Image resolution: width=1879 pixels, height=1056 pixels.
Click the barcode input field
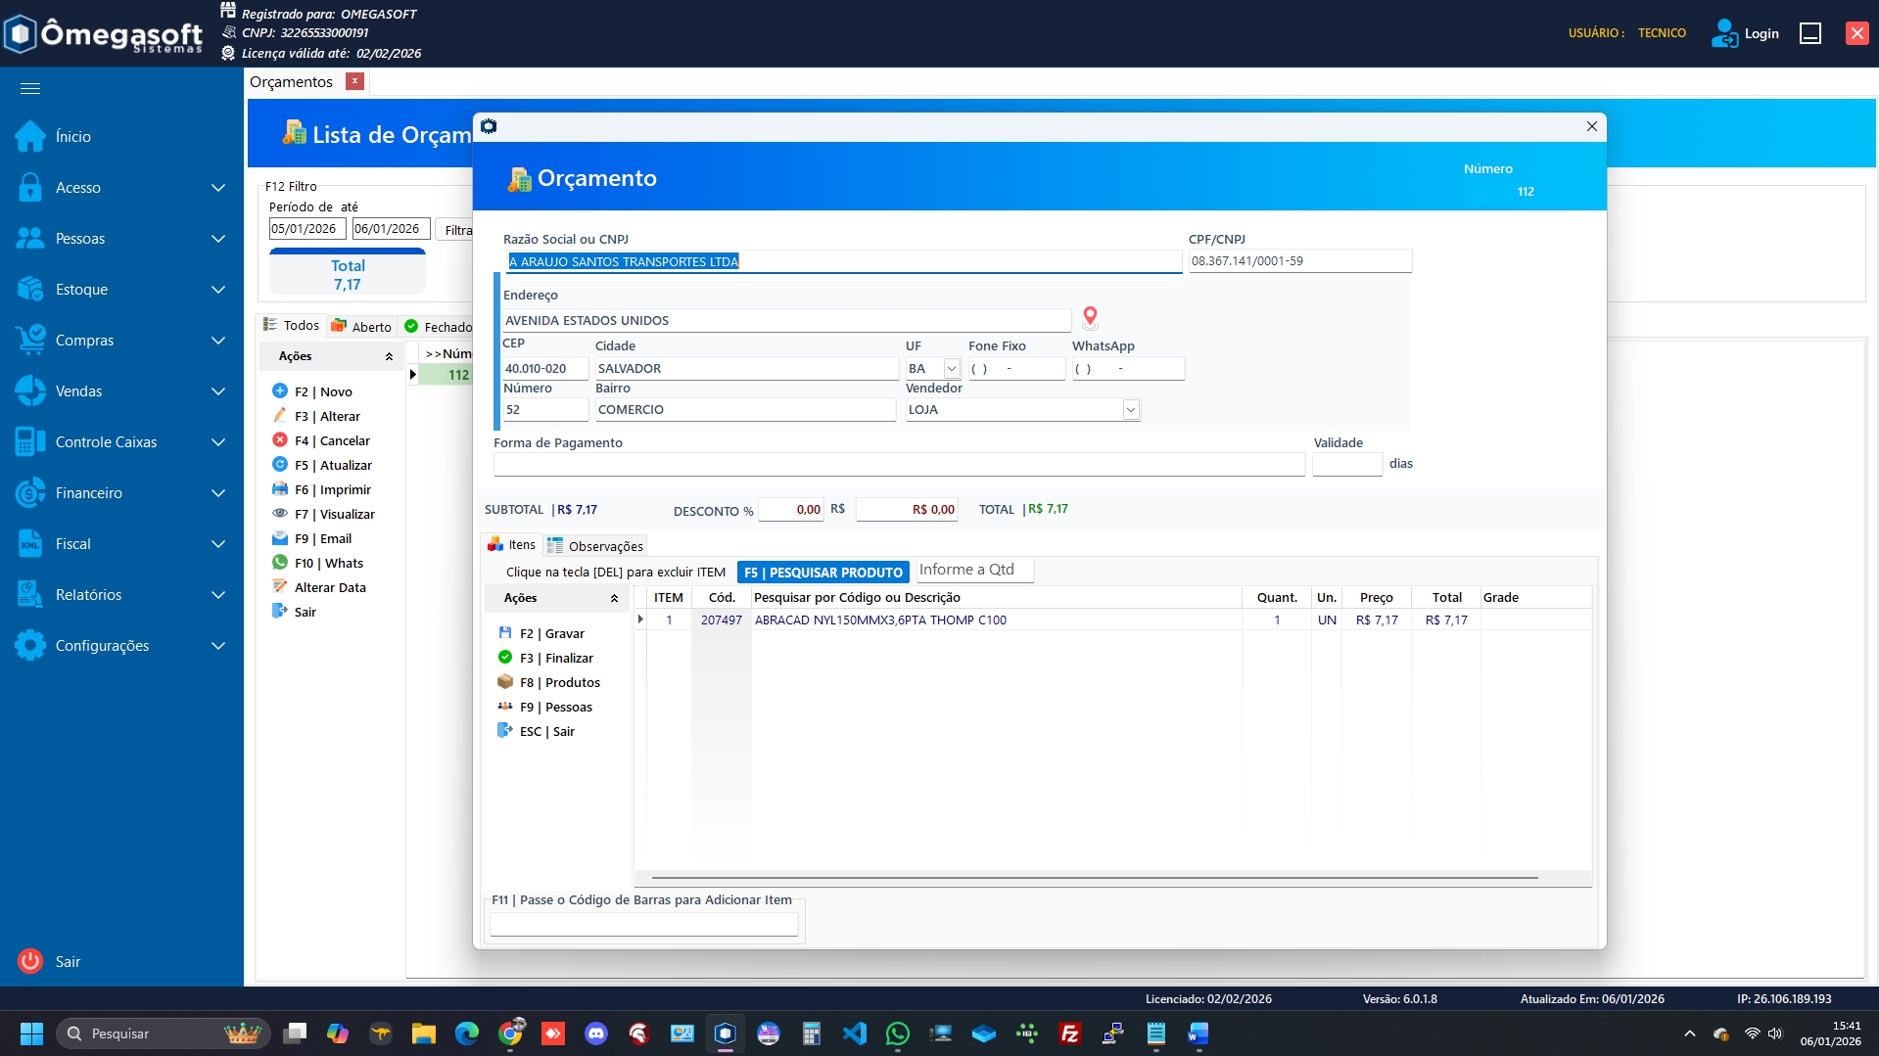[x=643, y=923]
